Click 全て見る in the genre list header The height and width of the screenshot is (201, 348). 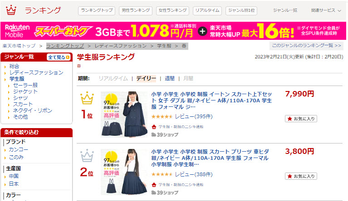(x=59, y=57)
